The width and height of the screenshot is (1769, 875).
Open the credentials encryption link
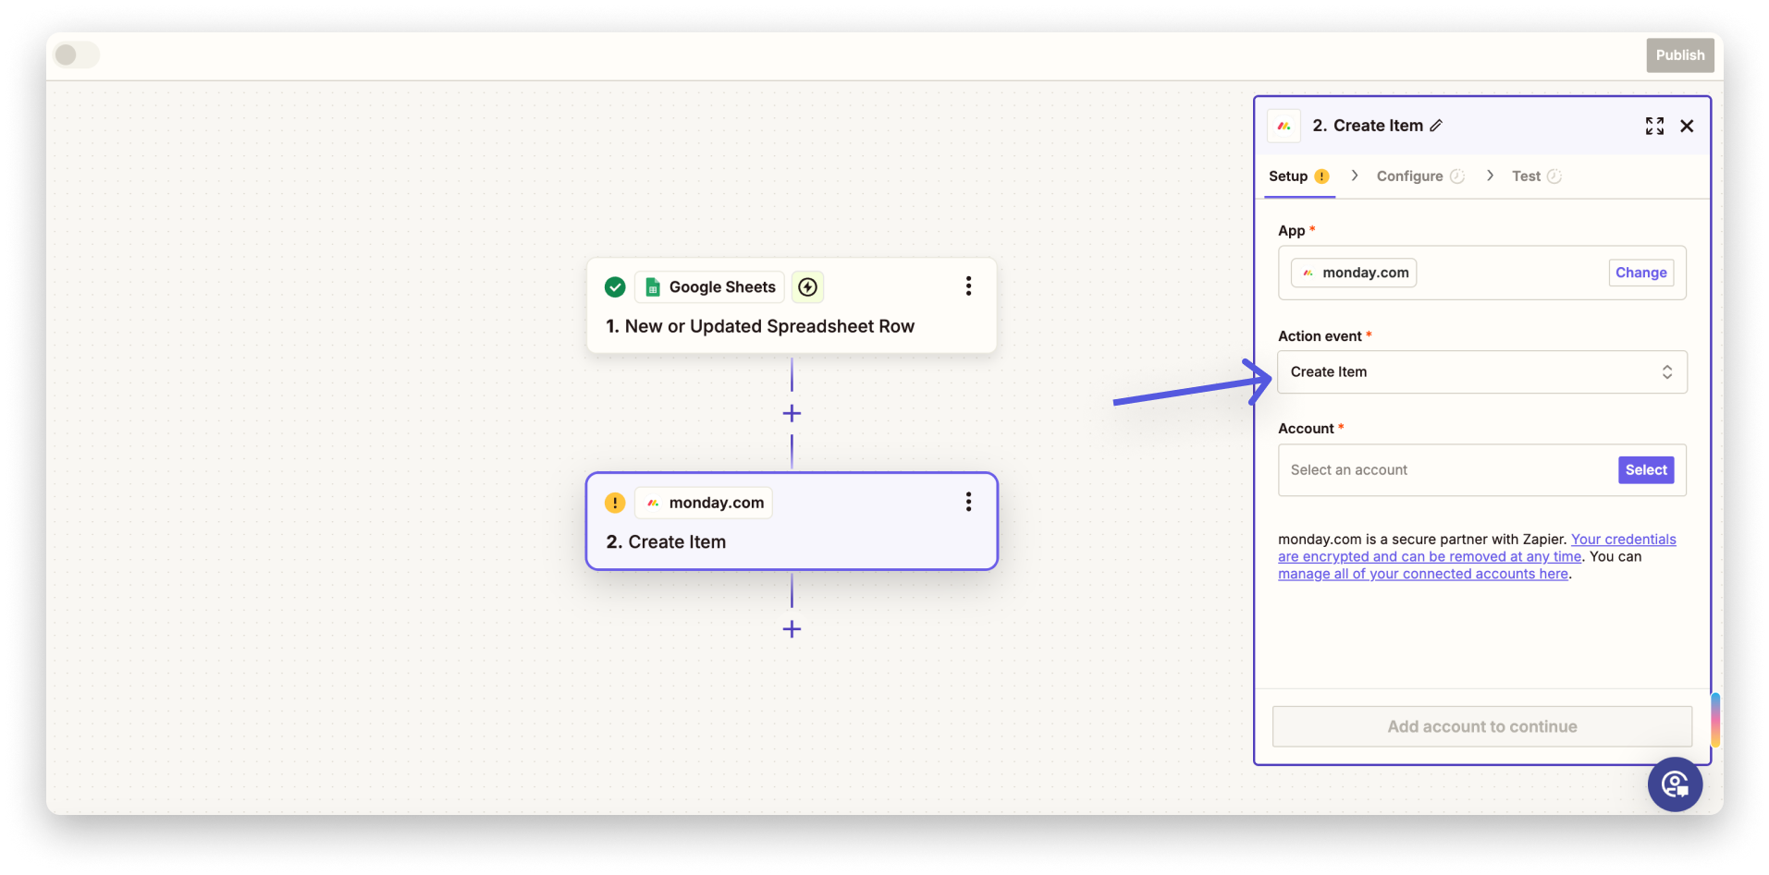1477,548
